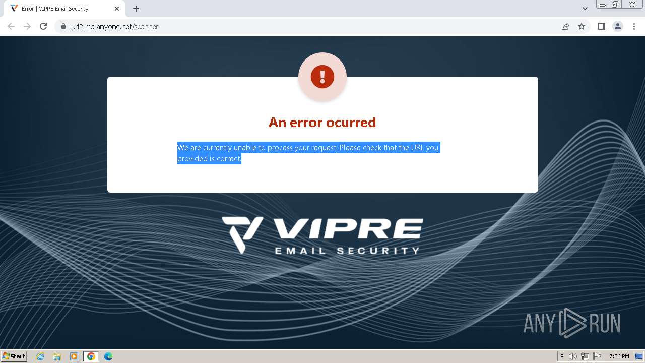This screenshot has height=363, width=645.
Task: Expand the tab search chevron
Action: pyautogui.click(x=585, y=9)
